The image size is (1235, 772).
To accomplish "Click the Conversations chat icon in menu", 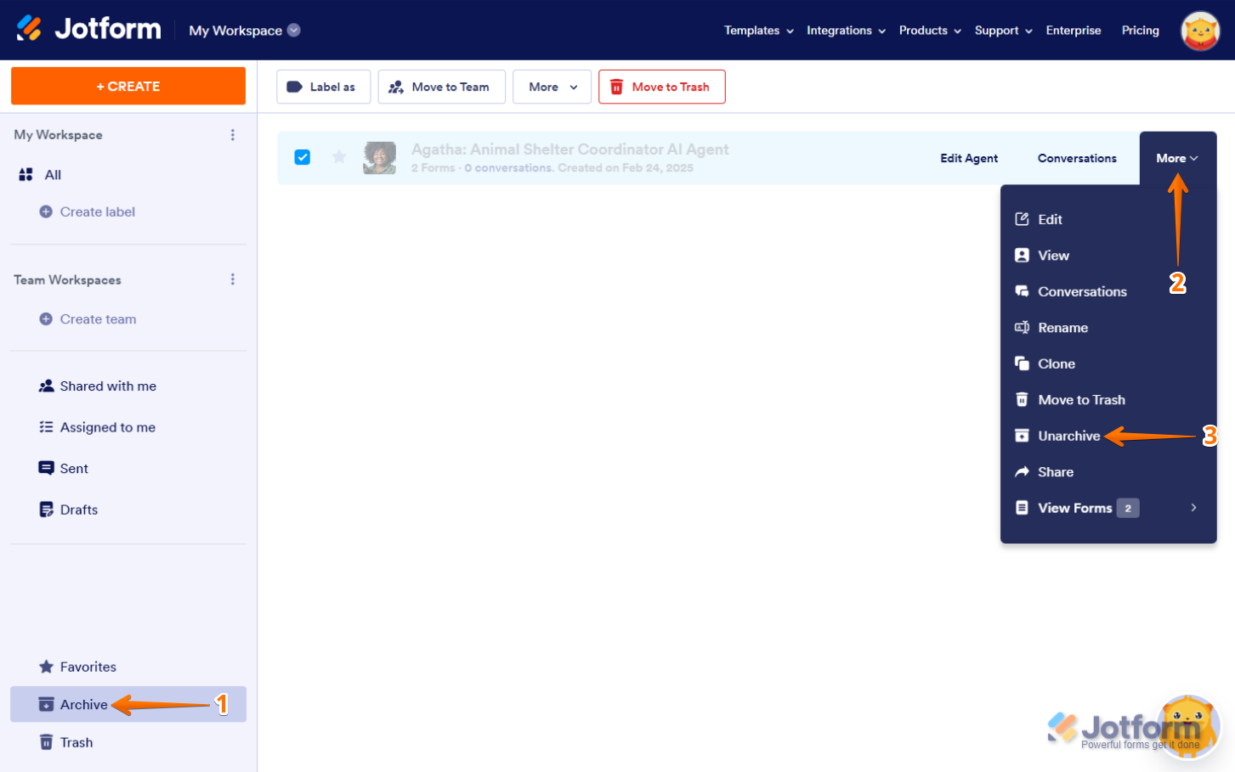I will click(x=1022, y=291).
